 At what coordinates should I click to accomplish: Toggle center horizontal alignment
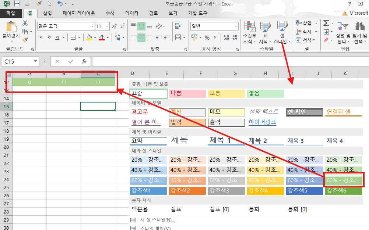coord(141,37)
